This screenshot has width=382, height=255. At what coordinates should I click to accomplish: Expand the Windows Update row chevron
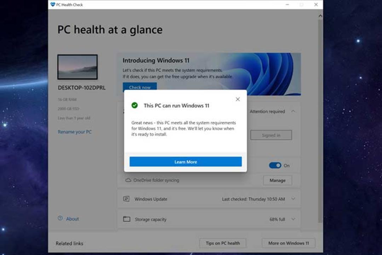[293, 199]
